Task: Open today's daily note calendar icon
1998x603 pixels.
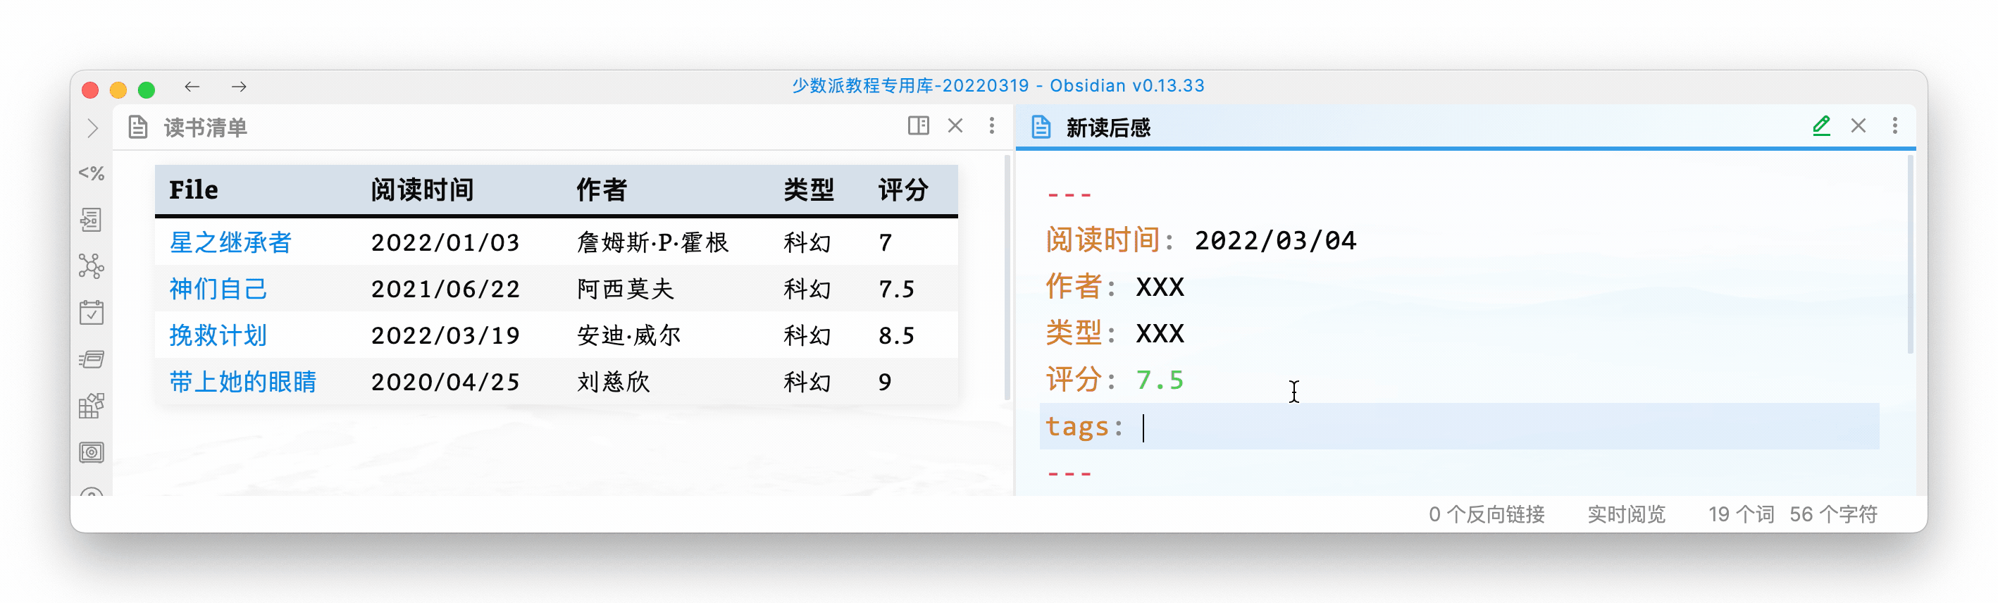Action: 92,313
